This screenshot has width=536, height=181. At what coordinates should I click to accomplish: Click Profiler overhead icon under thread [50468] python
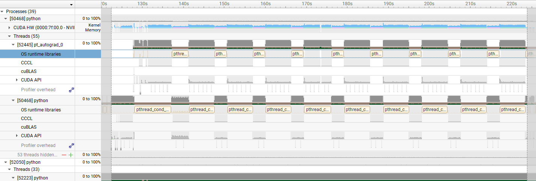coord(71,145)
